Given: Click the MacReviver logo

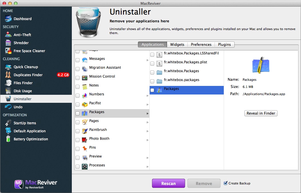Looking at the screenshot, I should tap(36, 184).
